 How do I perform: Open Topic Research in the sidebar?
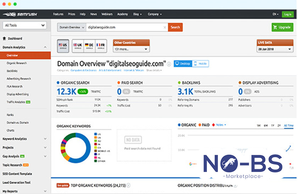tap(12, 165)
